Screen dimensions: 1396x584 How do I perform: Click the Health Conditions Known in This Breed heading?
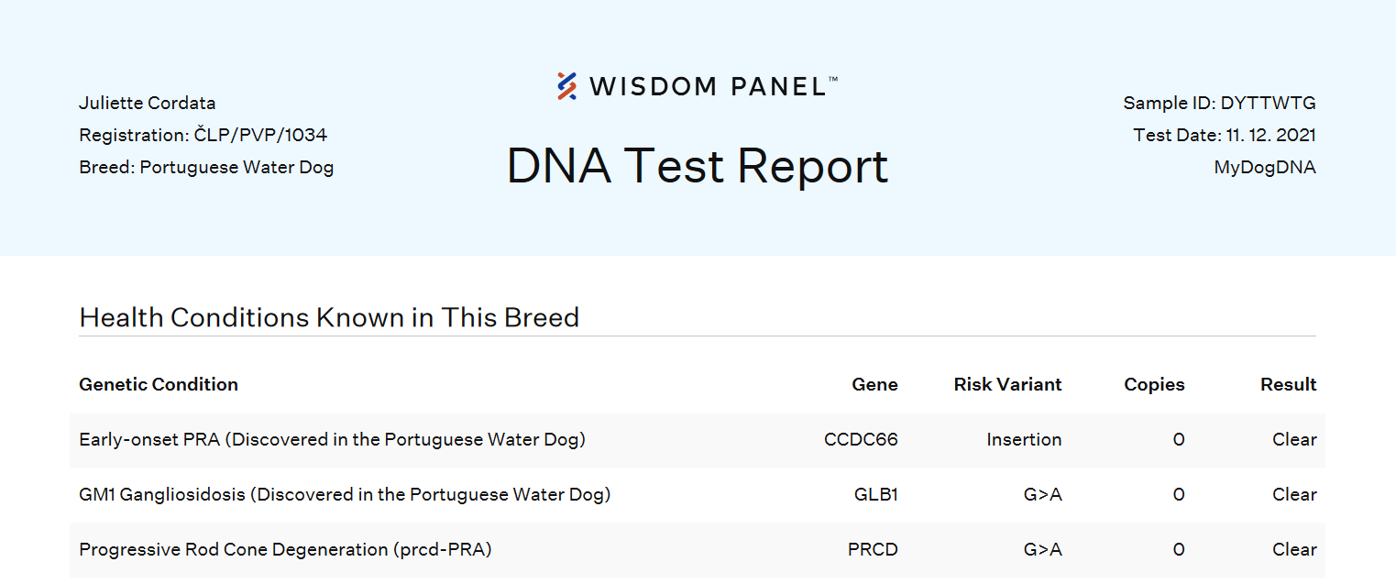[329, 317]
